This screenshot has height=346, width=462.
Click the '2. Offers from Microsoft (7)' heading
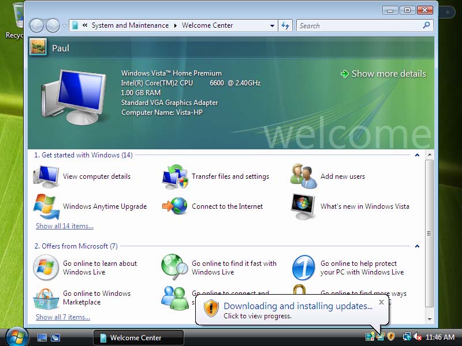click(76, 246)
